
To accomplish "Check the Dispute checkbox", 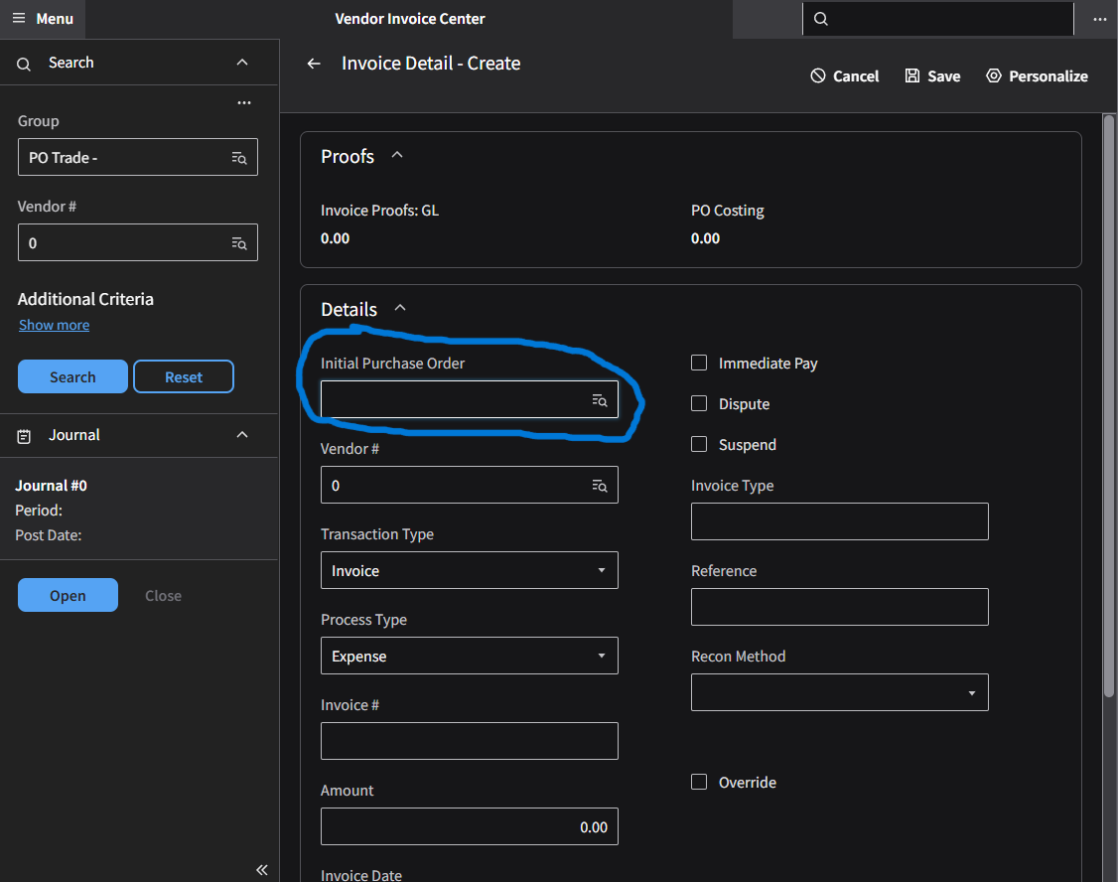I will pos(699,404).
